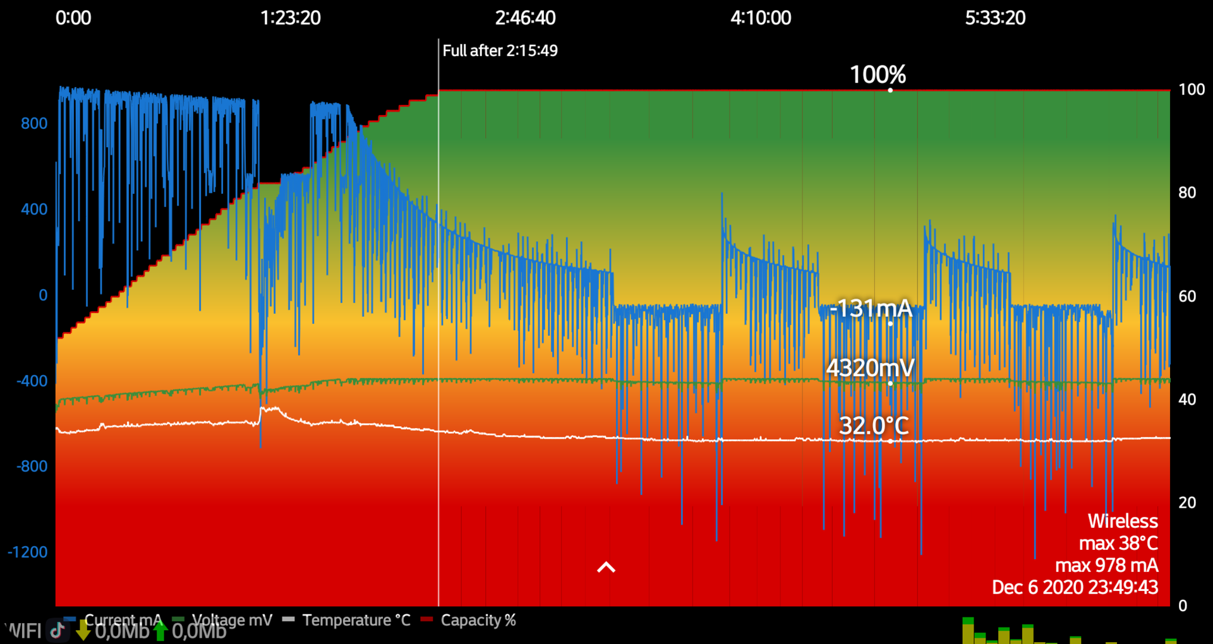Click the -400 value on current axis

pos(32,381)
